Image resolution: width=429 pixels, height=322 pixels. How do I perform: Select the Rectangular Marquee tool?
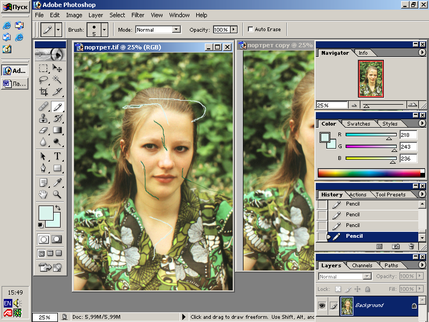coord(43,68)
